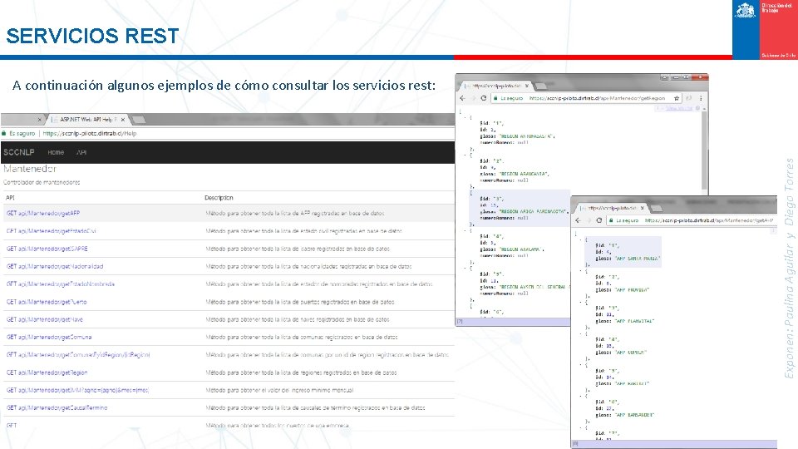This screenshot has width=798, height=449.
Task: Open GET api/Mantenedor/getEstadoCivil link
Action: 51,231
